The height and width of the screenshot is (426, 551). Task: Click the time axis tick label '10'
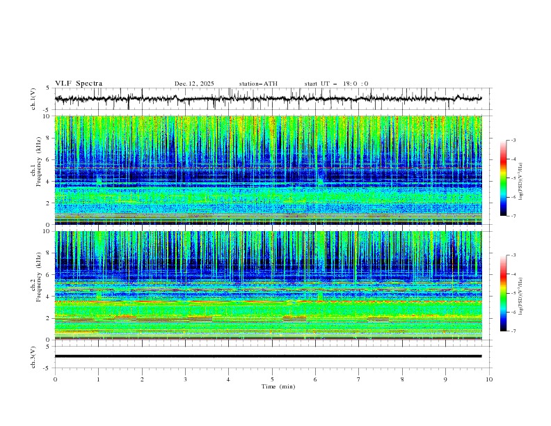click(x=489, y=379)
